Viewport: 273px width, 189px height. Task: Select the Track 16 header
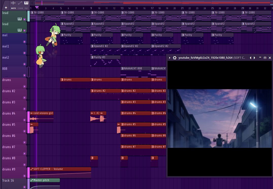[14, 184]
